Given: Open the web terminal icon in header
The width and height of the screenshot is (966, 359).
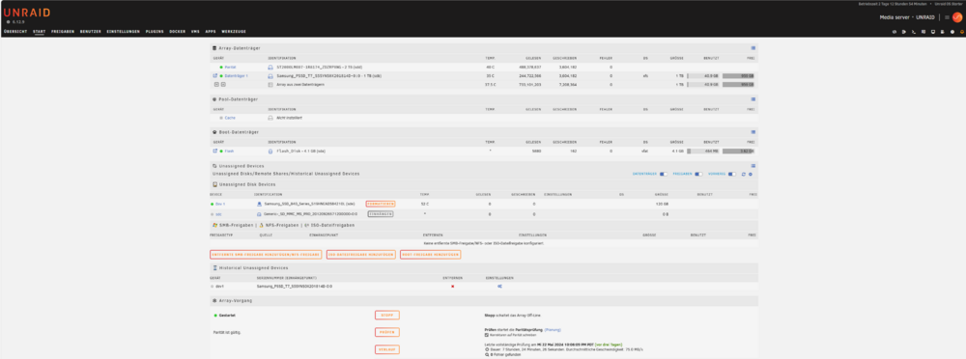Looking at the screenshot, I should (914, 32).
